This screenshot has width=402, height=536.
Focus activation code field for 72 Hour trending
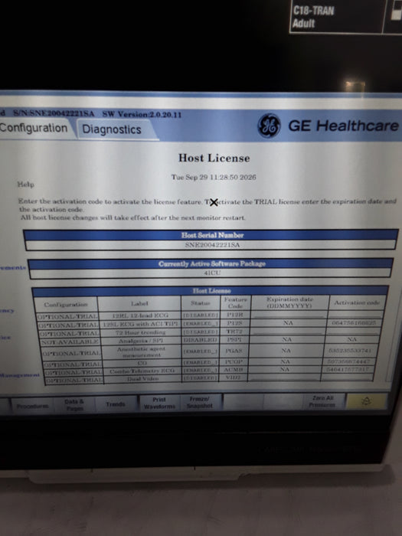click(354, 332)
